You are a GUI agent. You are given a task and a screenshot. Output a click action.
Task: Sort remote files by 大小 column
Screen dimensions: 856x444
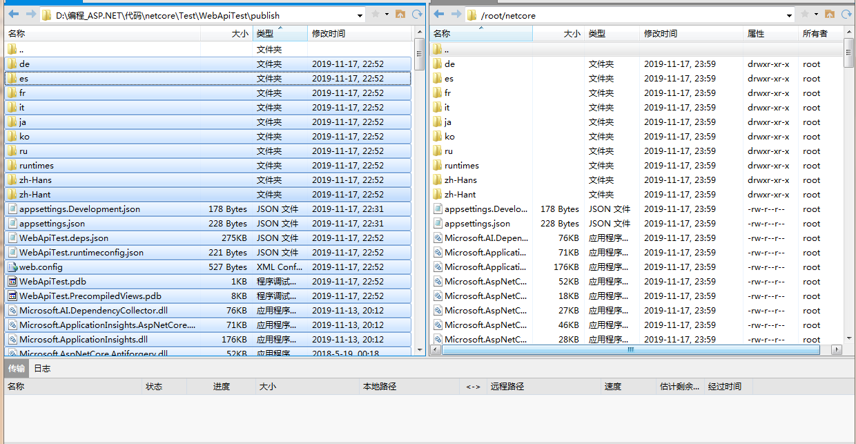pos(558,33)
